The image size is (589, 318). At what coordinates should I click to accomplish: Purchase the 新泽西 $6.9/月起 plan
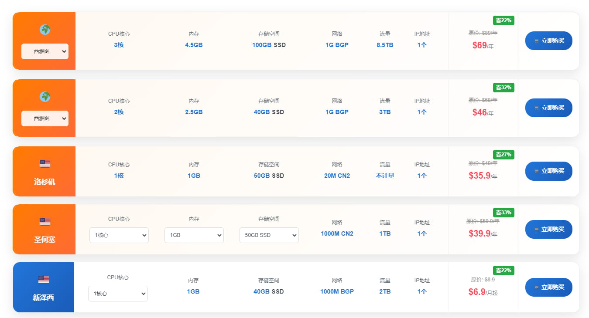(548, 288)
